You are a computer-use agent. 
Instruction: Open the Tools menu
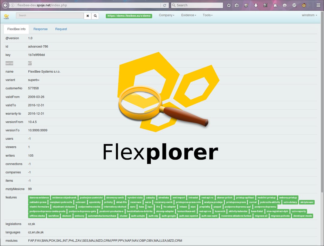pos(207,15)
